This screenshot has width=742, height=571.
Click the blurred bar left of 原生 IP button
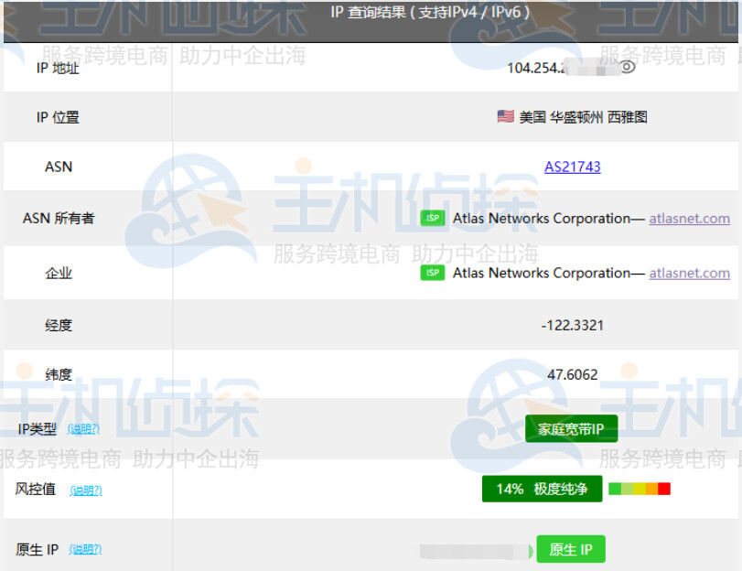pyautogui.click(x=476, y=551)
